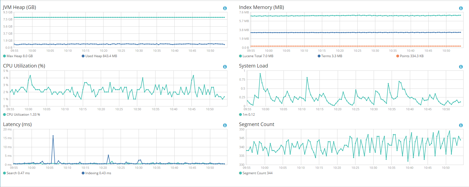Toggle the Indexing 0.43 ms latency legend
The height and width of the screenshot is (187, 469).
tap(96, 173)
